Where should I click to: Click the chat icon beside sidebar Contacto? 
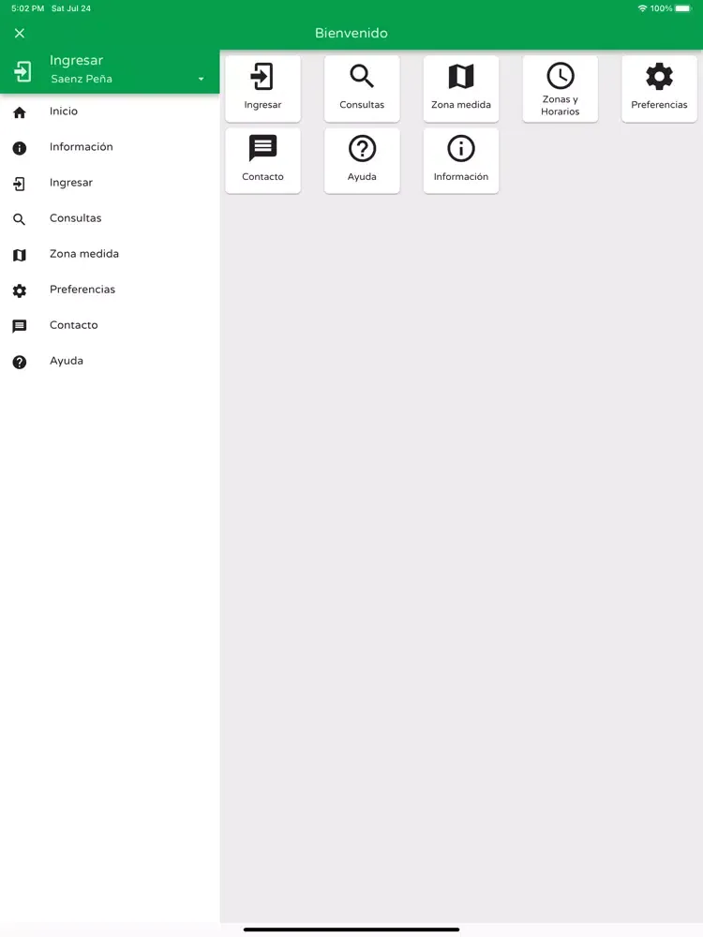(x=19, y=326)
